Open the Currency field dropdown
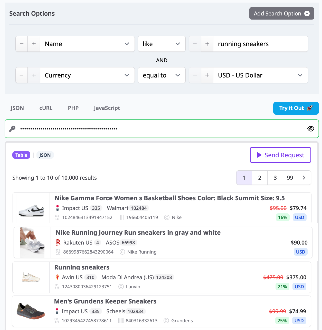 [x=87, y=75]
